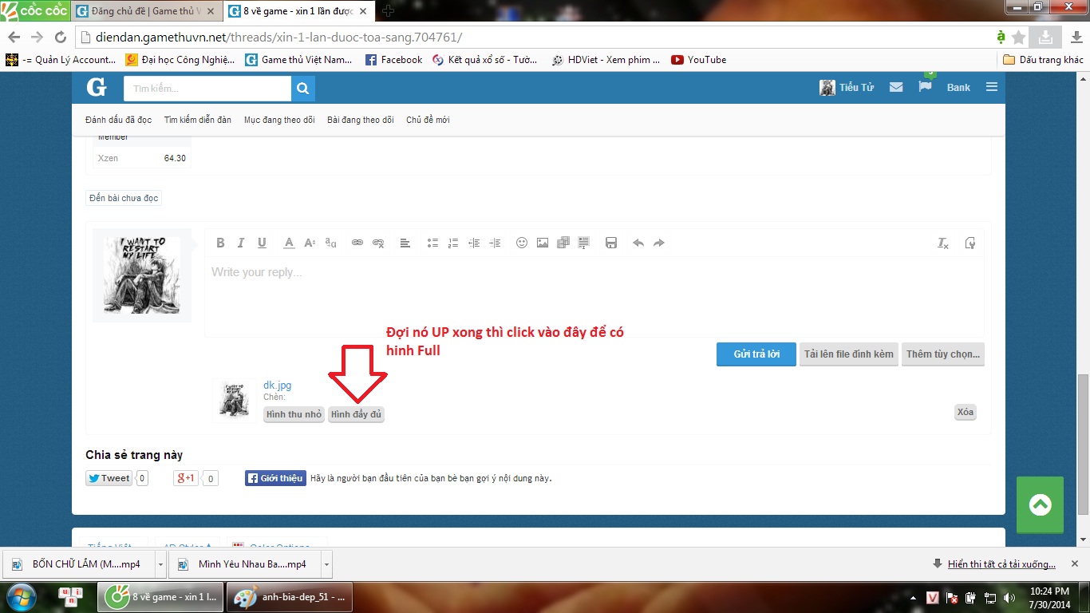Open the text alignment dropdown
Image resolution: width=1090 pixels, height=613 pixels.
click(405, 243)
